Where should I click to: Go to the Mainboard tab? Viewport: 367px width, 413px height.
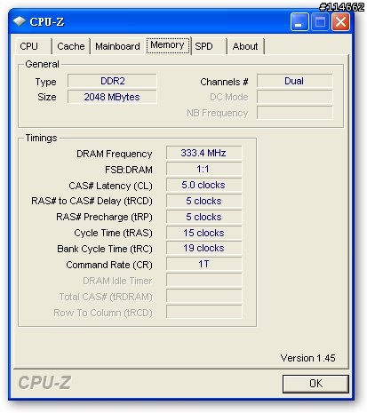117,46
